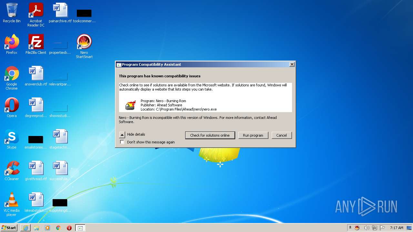
Task: Select the lakeabstract... document icon
Action: (x=36, y=202)
